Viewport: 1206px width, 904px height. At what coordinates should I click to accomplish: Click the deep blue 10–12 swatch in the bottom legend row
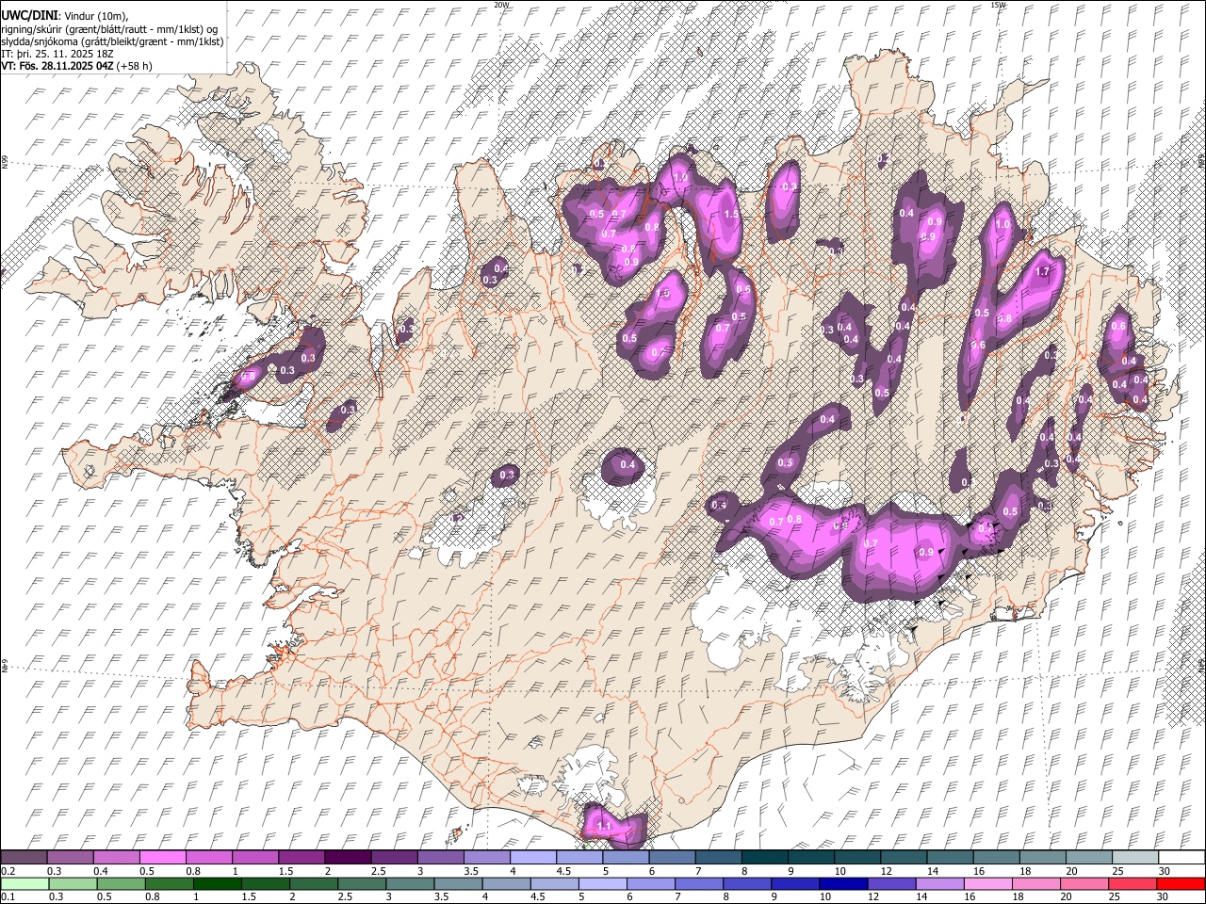pyautogui.click(x=842, y=883)
